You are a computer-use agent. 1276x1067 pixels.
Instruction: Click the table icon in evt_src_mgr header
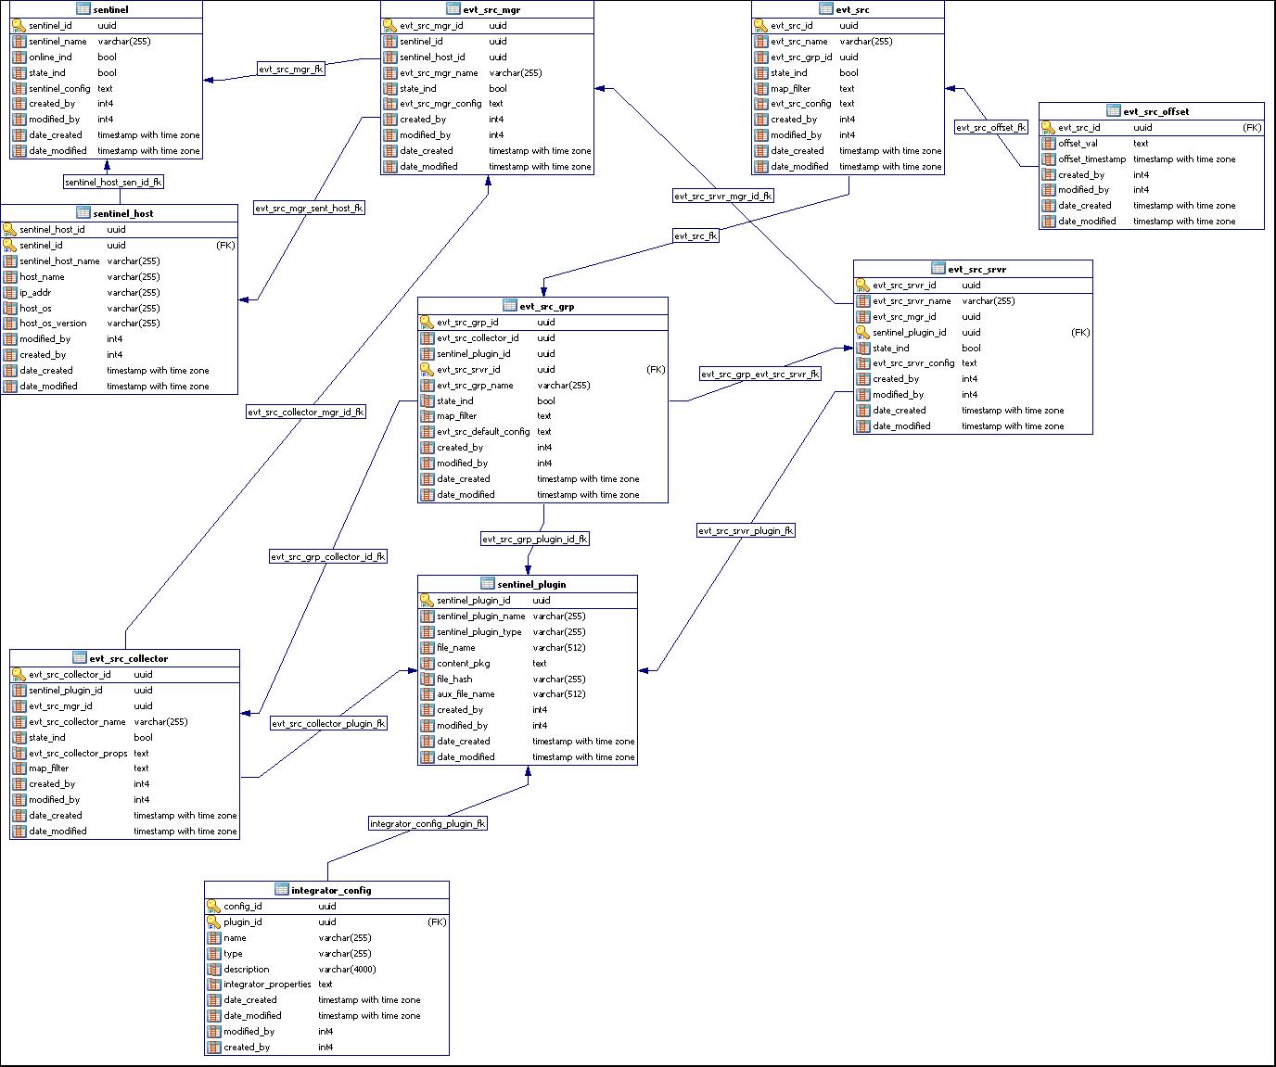point(453,9)
